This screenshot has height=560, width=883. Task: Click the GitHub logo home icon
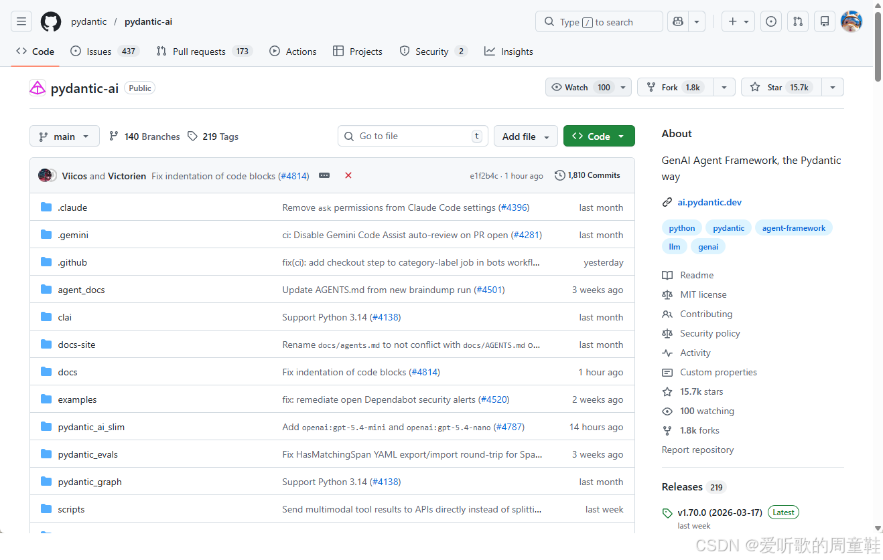pyautogui.click(x=51, y=21)
